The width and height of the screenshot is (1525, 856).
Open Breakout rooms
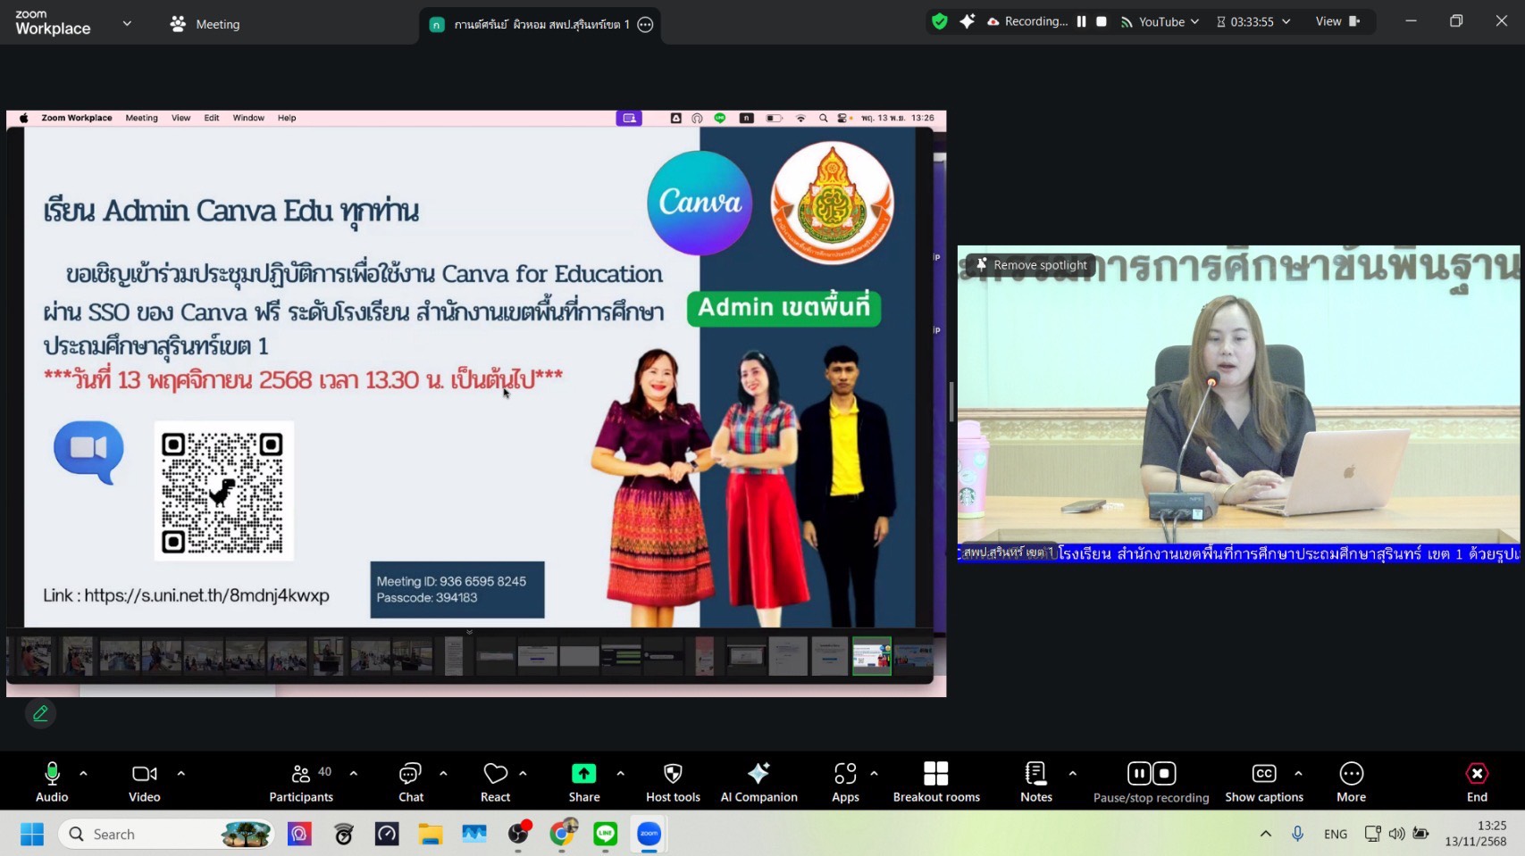click(935, 781)
